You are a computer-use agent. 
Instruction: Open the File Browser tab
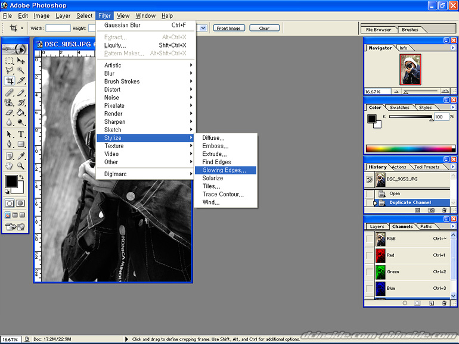(379, 30)
